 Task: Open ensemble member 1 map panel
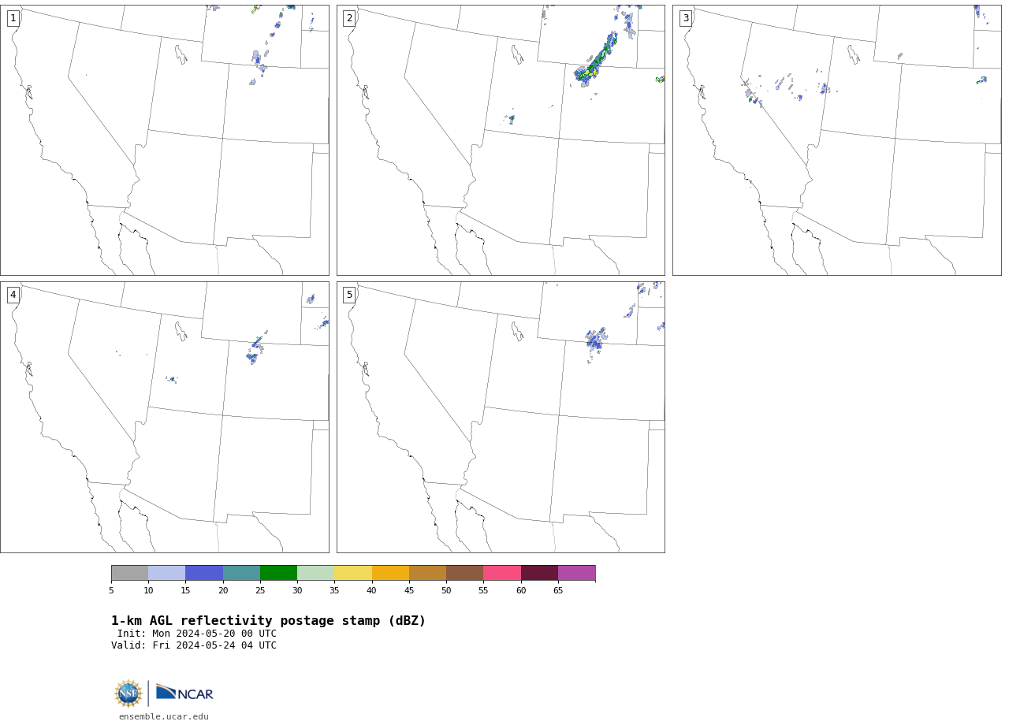pos(164,140)
